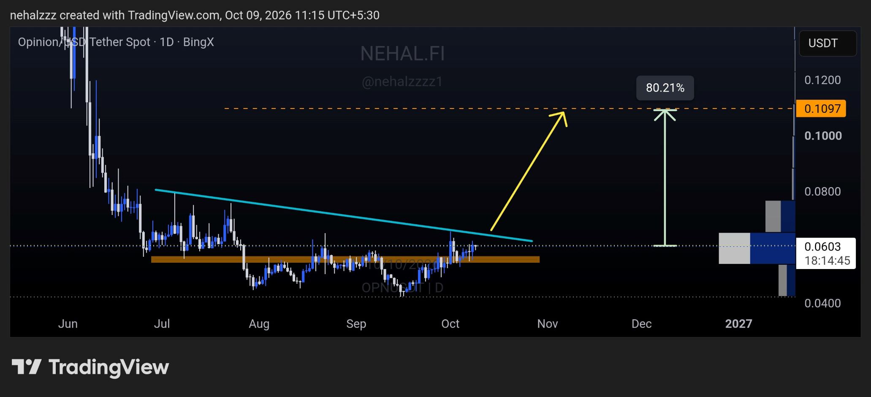Click the 0.1200 price axis value

point(822,80)
